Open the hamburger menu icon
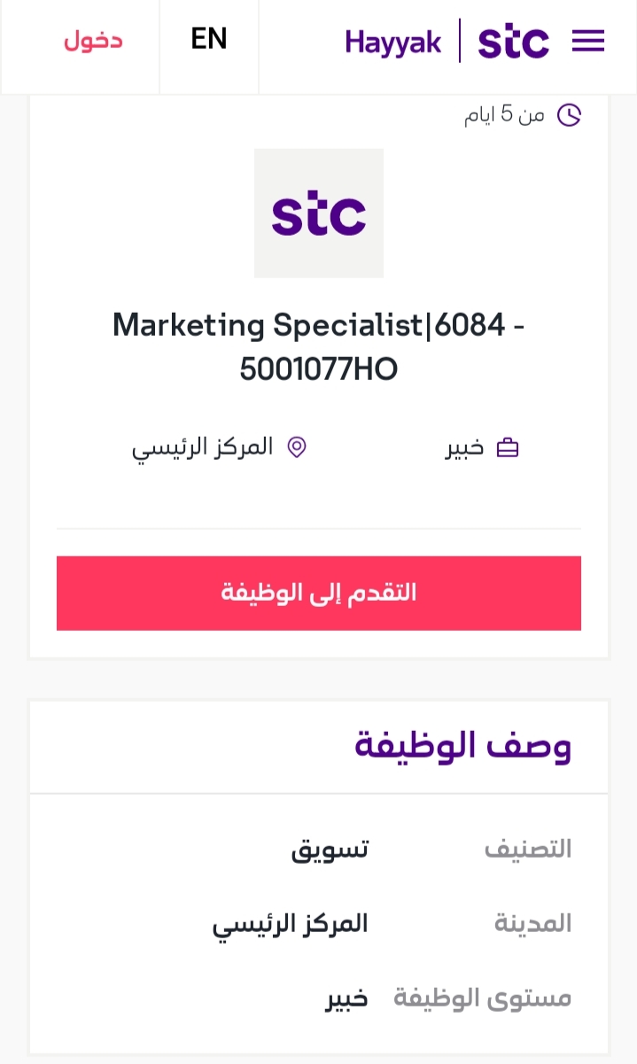The height and width of the screenshot is (1064, 637). (x=588, y=41)
